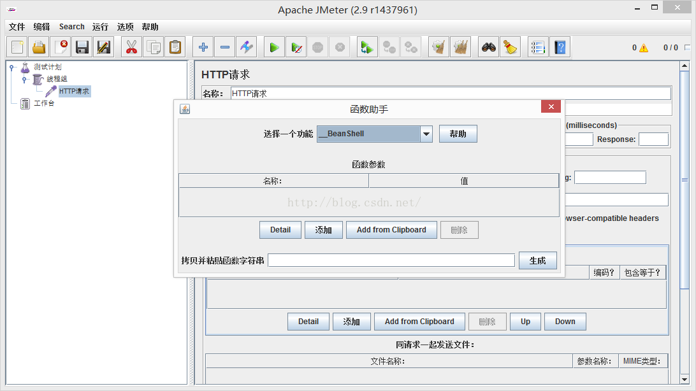The height and width of the screenshot is (391, 696).
Task: Click the Clear All results icon
Action: (461, 47)
